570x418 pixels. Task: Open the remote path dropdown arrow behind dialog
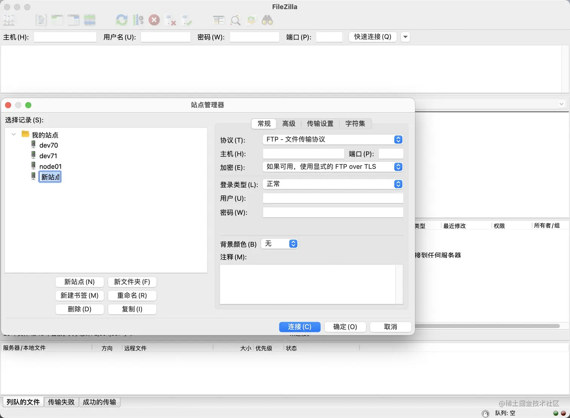pyautogui.click(x=561, y=104)
